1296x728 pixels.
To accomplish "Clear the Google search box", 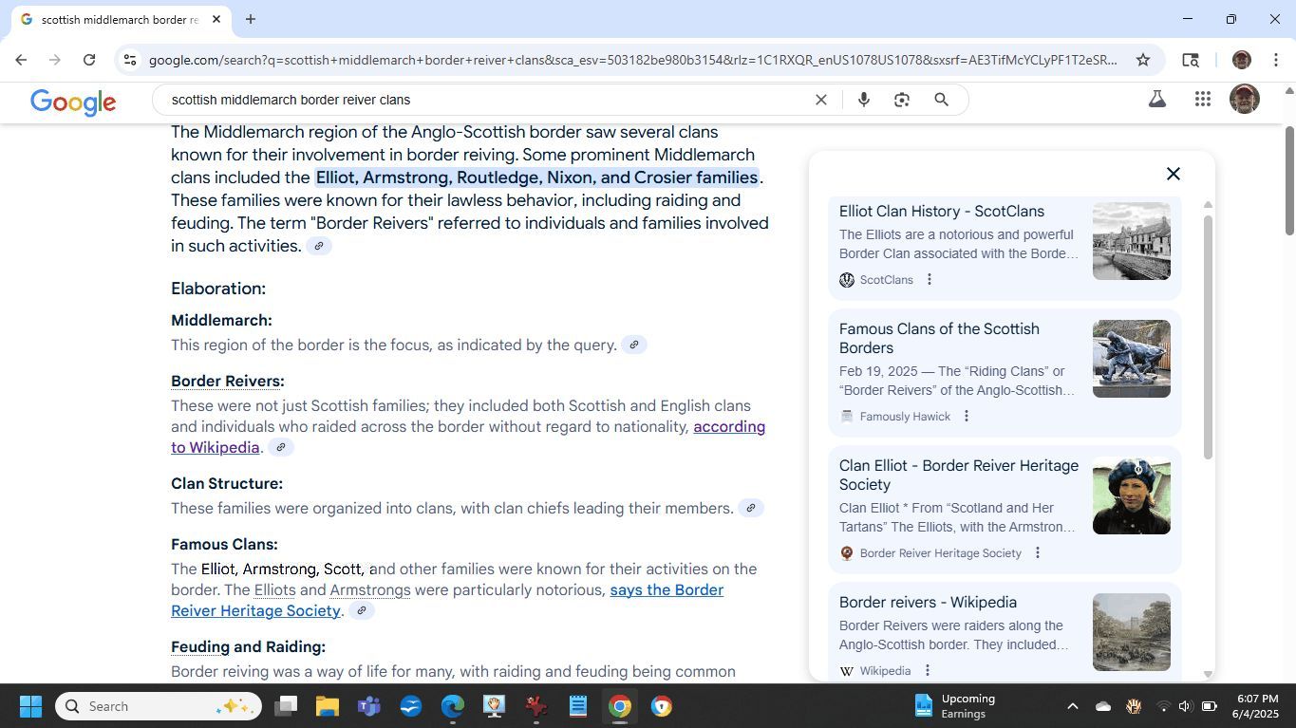I will click(x=821, y=100).
